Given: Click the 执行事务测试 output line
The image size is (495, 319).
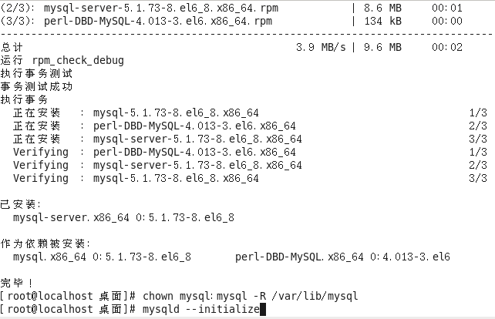Looking at the screenshot, I should tap(36, 73).
